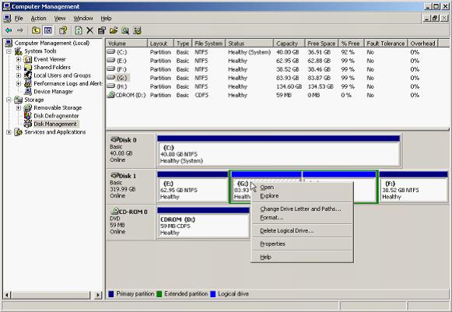Click the Device Manager icon in tree
Viewport: 452px width, 312px height.
(28, 92)
